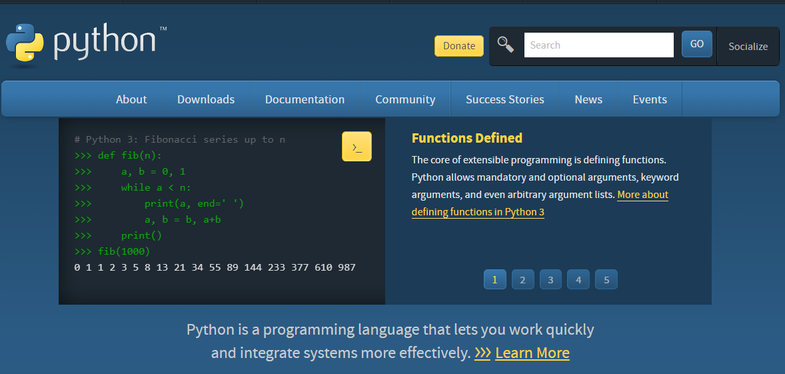This screenshot has width=785, height=374.
Task: Switch to slide 2 of the carousel
Action: click(x=522, y=279)
